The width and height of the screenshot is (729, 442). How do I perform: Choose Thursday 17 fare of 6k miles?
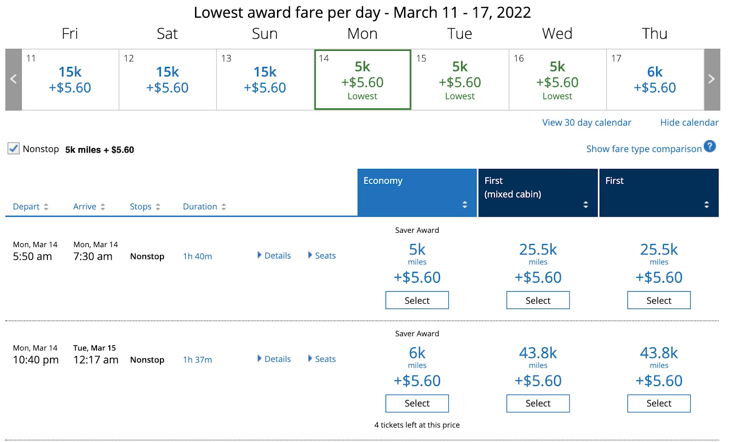(x=655, y=80)
